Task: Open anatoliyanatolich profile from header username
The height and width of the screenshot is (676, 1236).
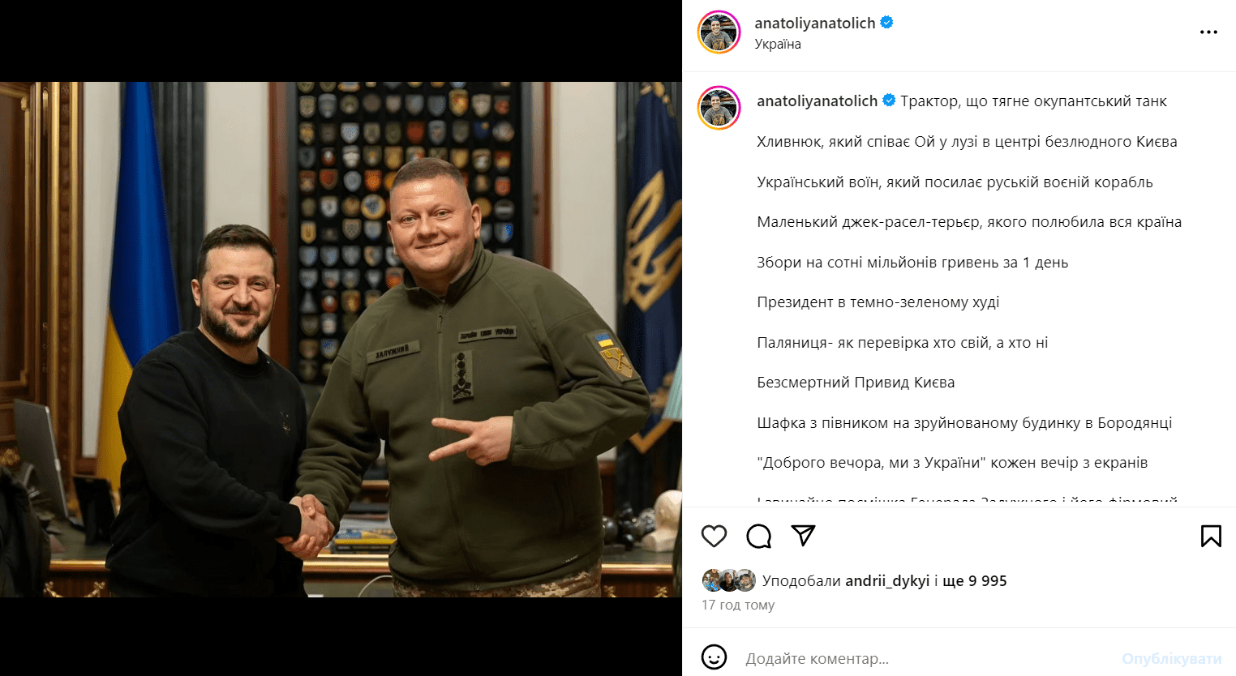Action: (x=815, y=24)
